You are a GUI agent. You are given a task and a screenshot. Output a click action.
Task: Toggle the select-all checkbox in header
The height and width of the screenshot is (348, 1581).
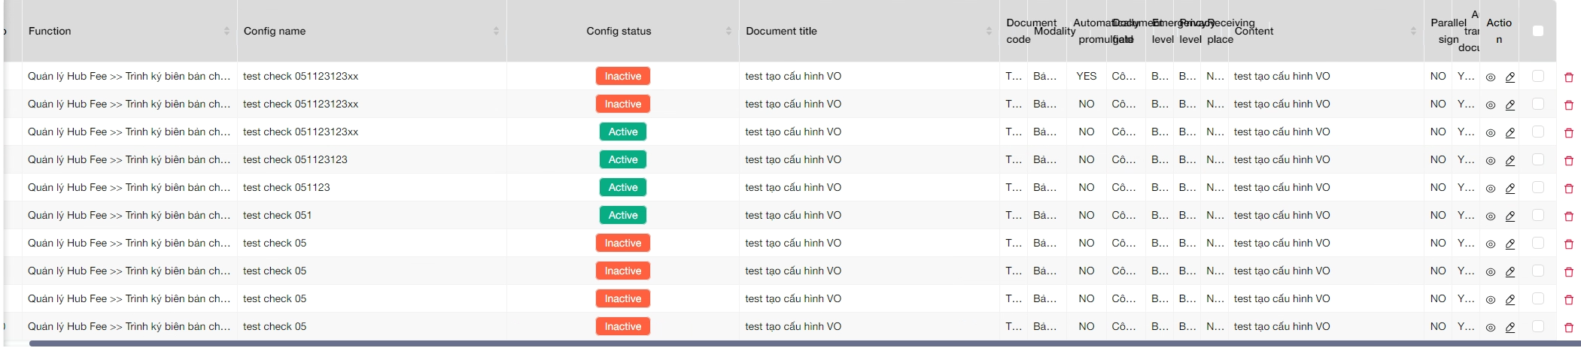pos(1537,31)
